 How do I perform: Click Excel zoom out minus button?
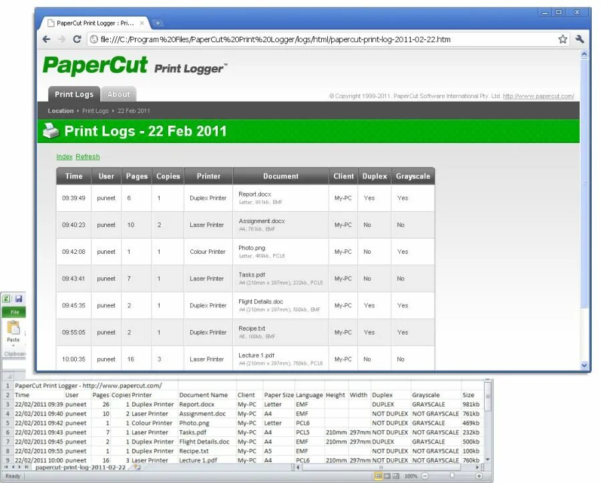[425, 476]
